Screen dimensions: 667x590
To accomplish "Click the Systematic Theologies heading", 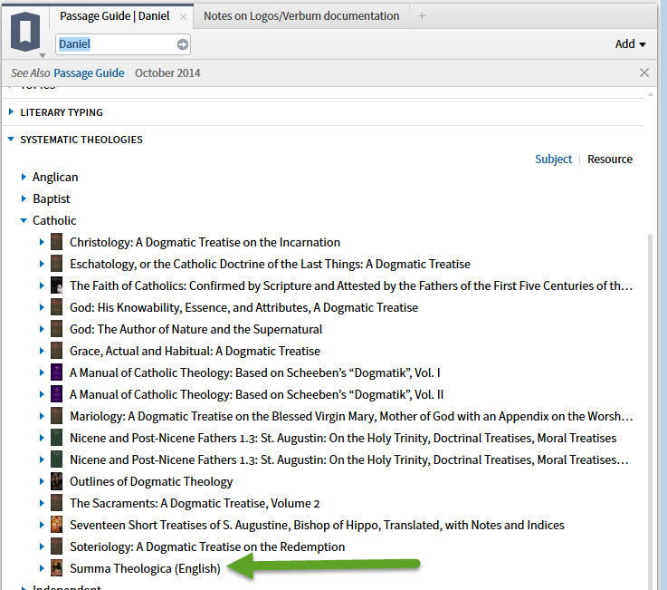I will click(81, 140).
